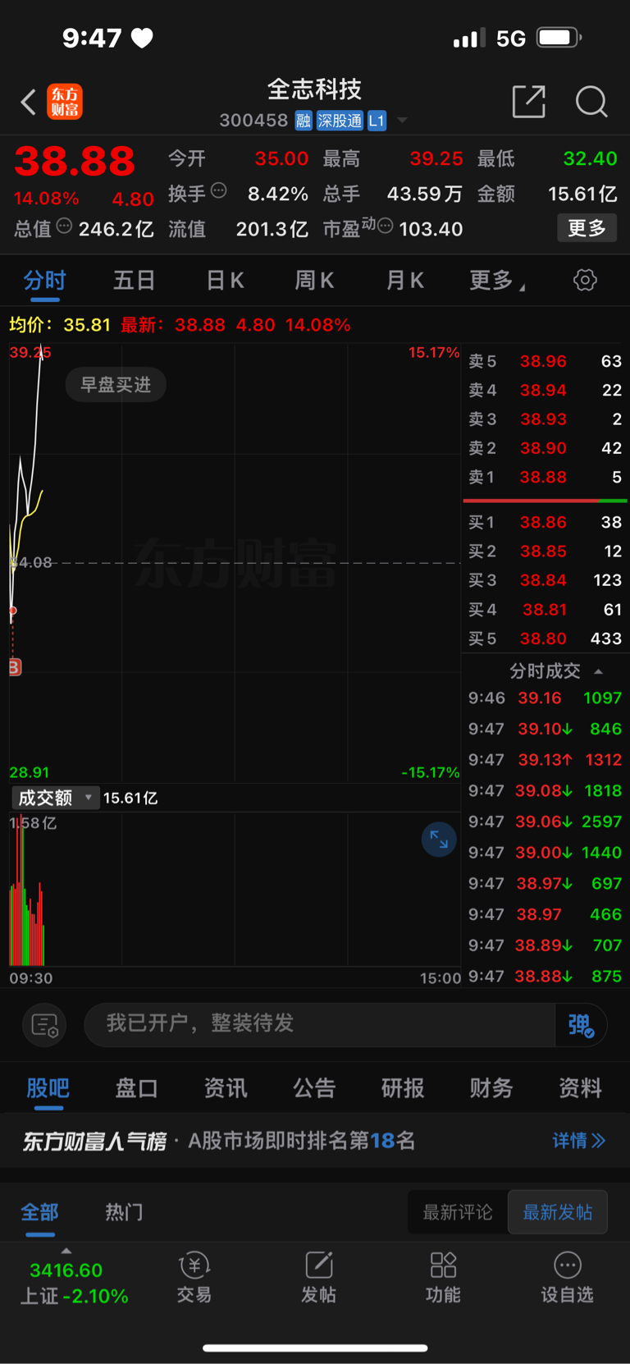Toggle the 弹 bullet-comment icon
The width and height of the screenshot is (630, 1364).
point(582,1024)
